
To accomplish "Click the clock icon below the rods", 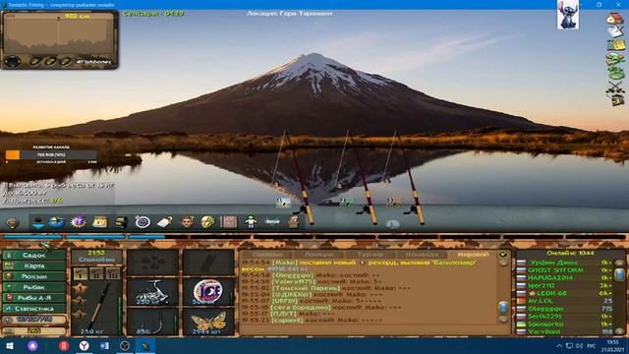I will 392,224.
